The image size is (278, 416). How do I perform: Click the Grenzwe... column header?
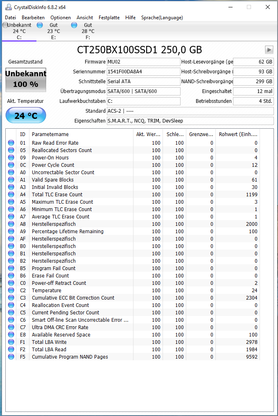click(x=201, y=134)
